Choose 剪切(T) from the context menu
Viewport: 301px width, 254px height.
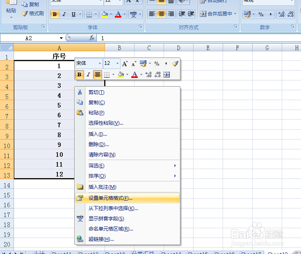(127, 92)
